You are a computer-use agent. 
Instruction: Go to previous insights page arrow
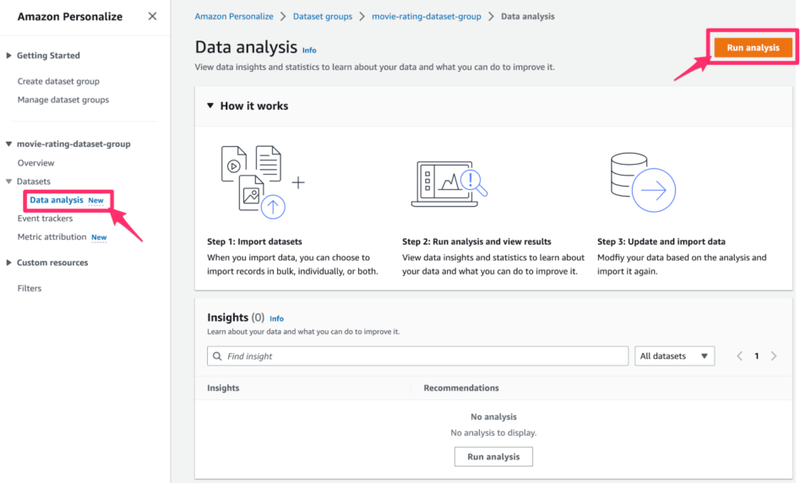(740, 356)
